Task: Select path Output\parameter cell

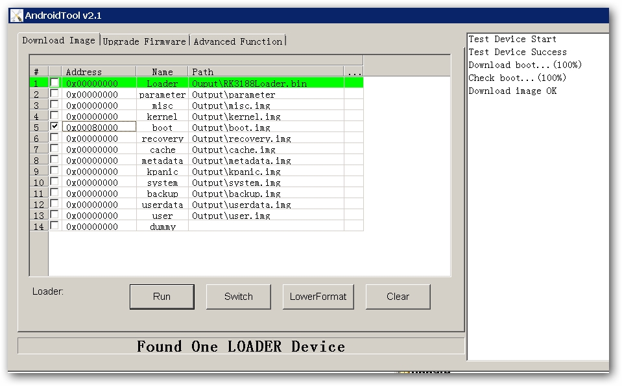Action: [x=266, y=95]
